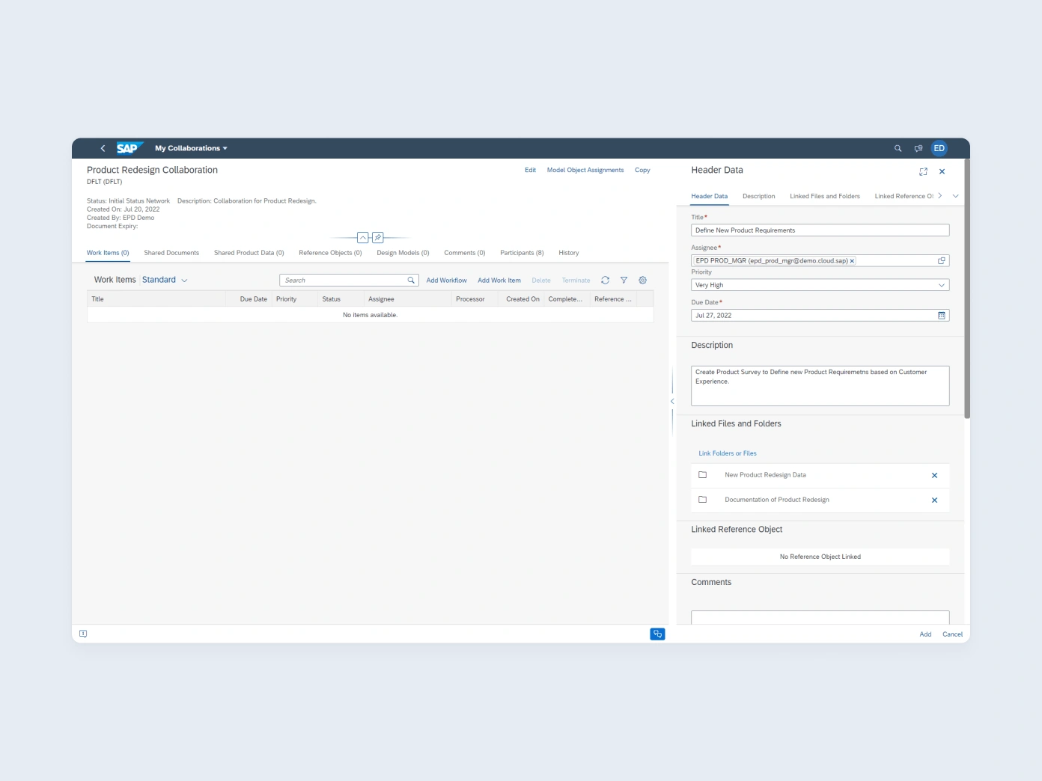Screen dimensions: 1042x781
Task: Switch to Work Items (0) tab
Action: [x=108, y=253]
